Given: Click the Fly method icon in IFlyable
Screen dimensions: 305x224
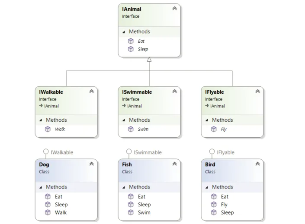Looking at the screenshot, I should point(214,129).
